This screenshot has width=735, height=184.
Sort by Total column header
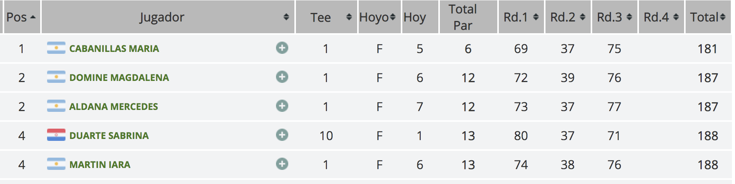point(708,17)
